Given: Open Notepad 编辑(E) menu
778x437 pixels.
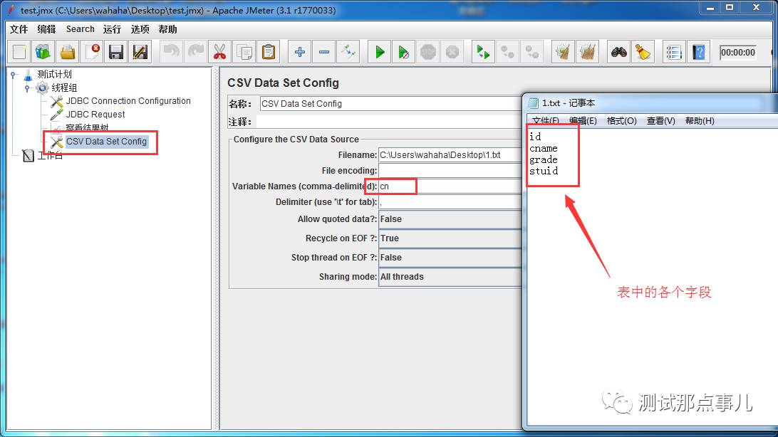Looking at the screenshot, I should (x=583, y=121).
